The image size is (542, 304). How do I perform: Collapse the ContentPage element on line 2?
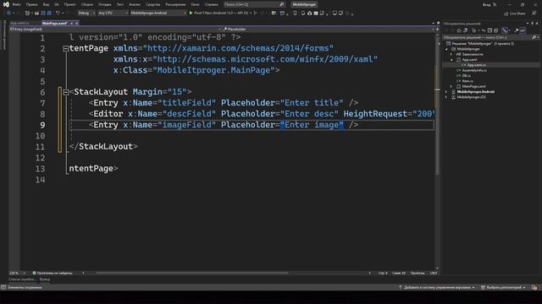(x=66, y=49)
